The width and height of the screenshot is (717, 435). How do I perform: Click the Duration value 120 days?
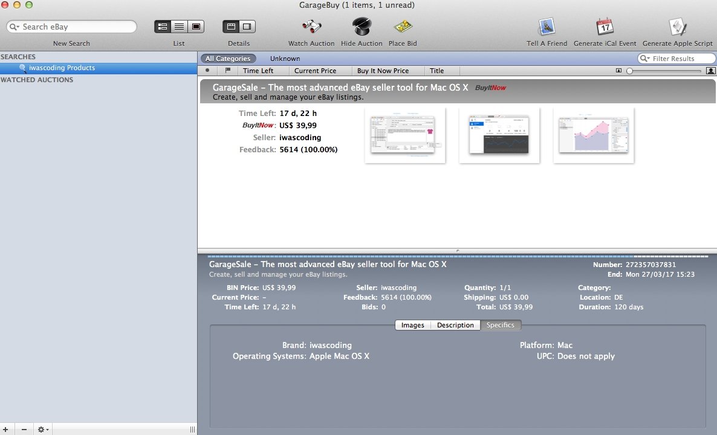tap(629, 307)
